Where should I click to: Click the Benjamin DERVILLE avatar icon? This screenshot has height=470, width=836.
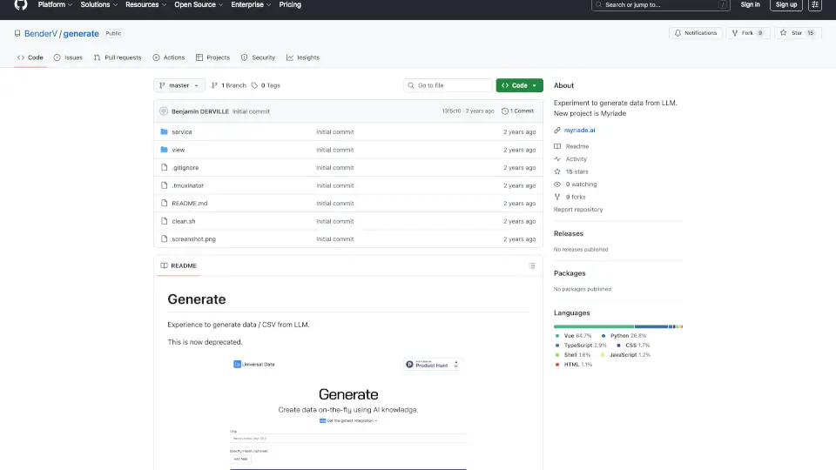click(x=164, y=111)
